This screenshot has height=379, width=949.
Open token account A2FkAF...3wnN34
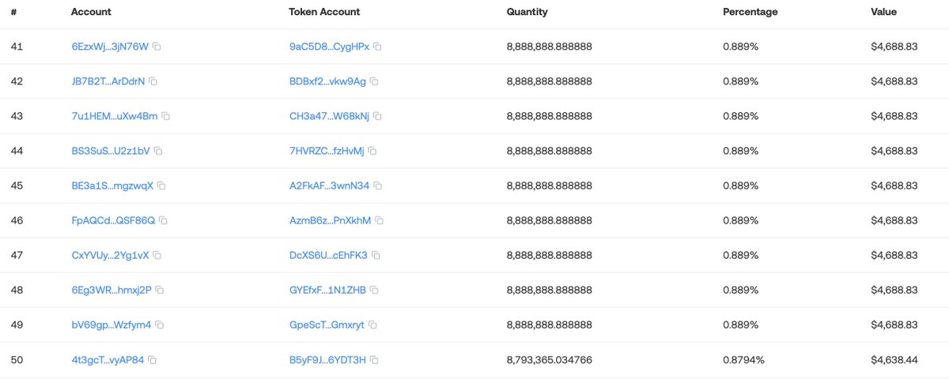pos(329,186)
